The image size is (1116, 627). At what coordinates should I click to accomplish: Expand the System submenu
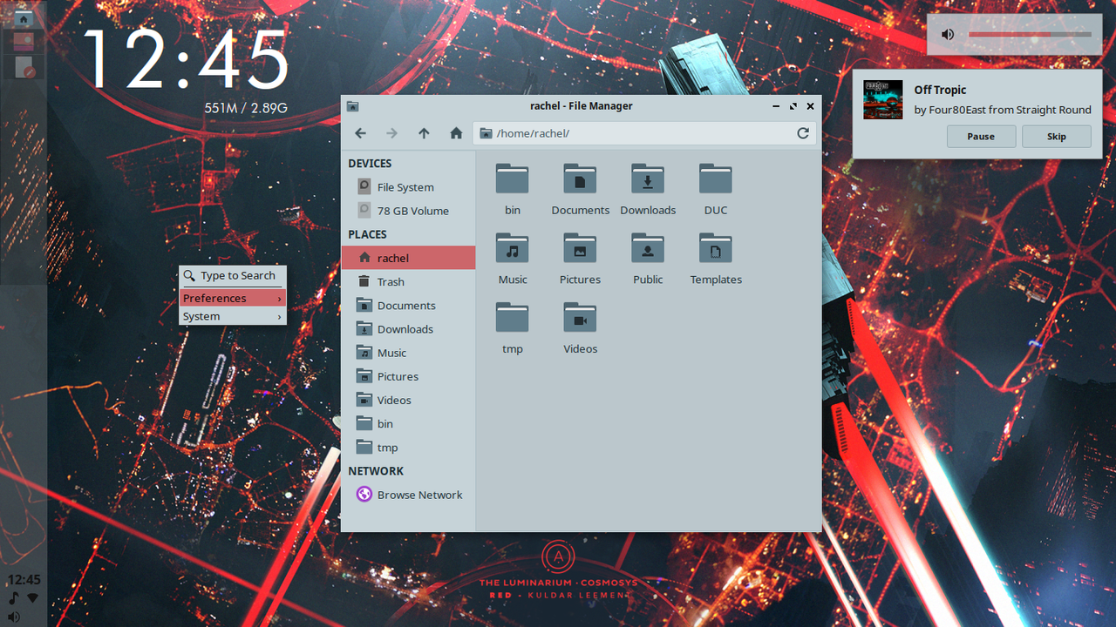[233, 316]
